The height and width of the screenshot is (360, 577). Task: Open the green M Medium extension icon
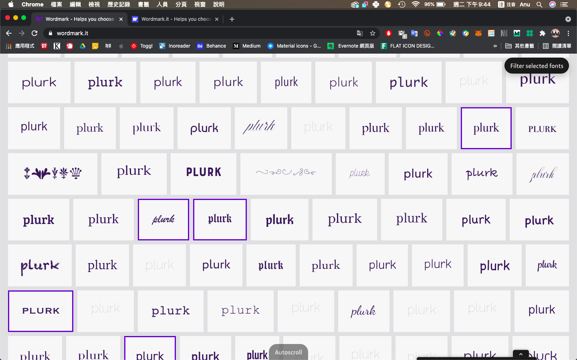517,33
